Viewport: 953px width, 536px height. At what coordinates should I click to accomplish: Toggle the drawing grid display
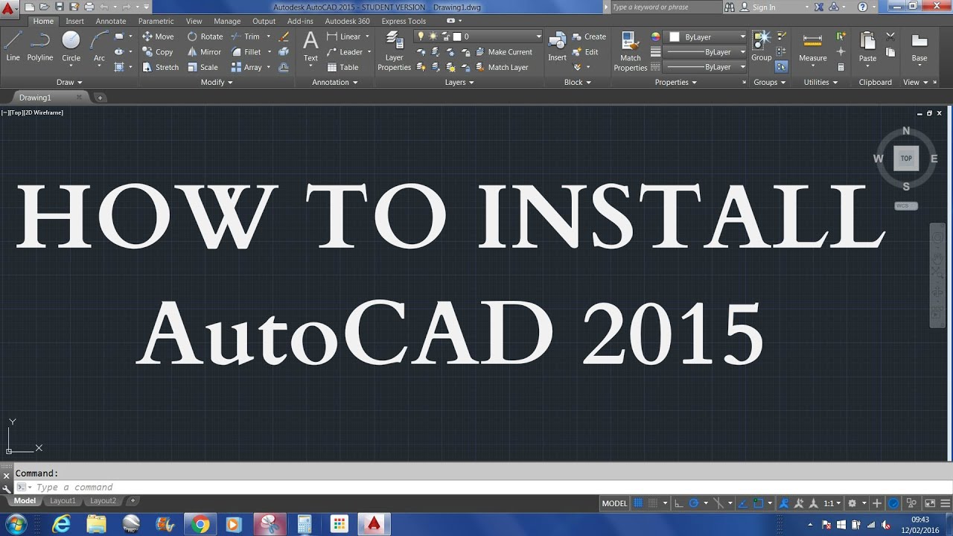[x=637, y=503]
